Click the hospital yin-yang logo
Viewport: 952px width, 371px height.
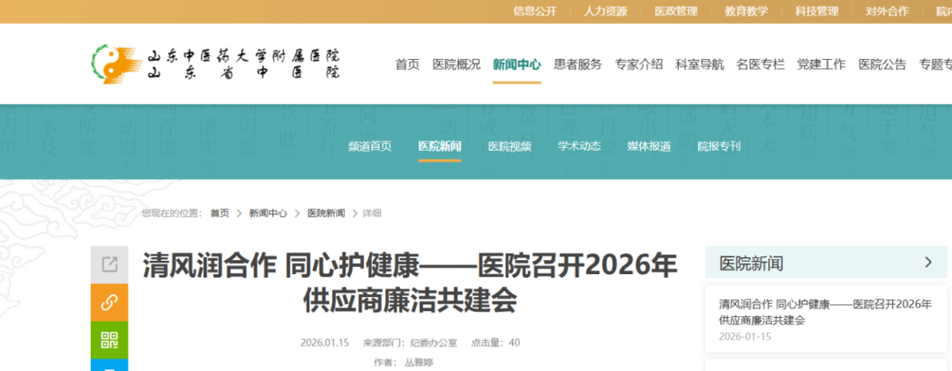[116, 63]
